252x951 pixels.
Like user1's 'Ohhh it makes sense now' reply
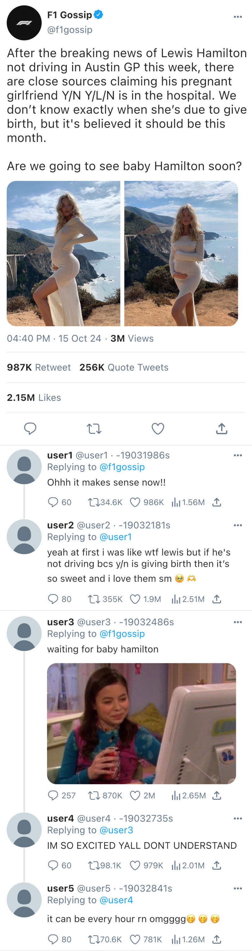[x=135, y=502]
